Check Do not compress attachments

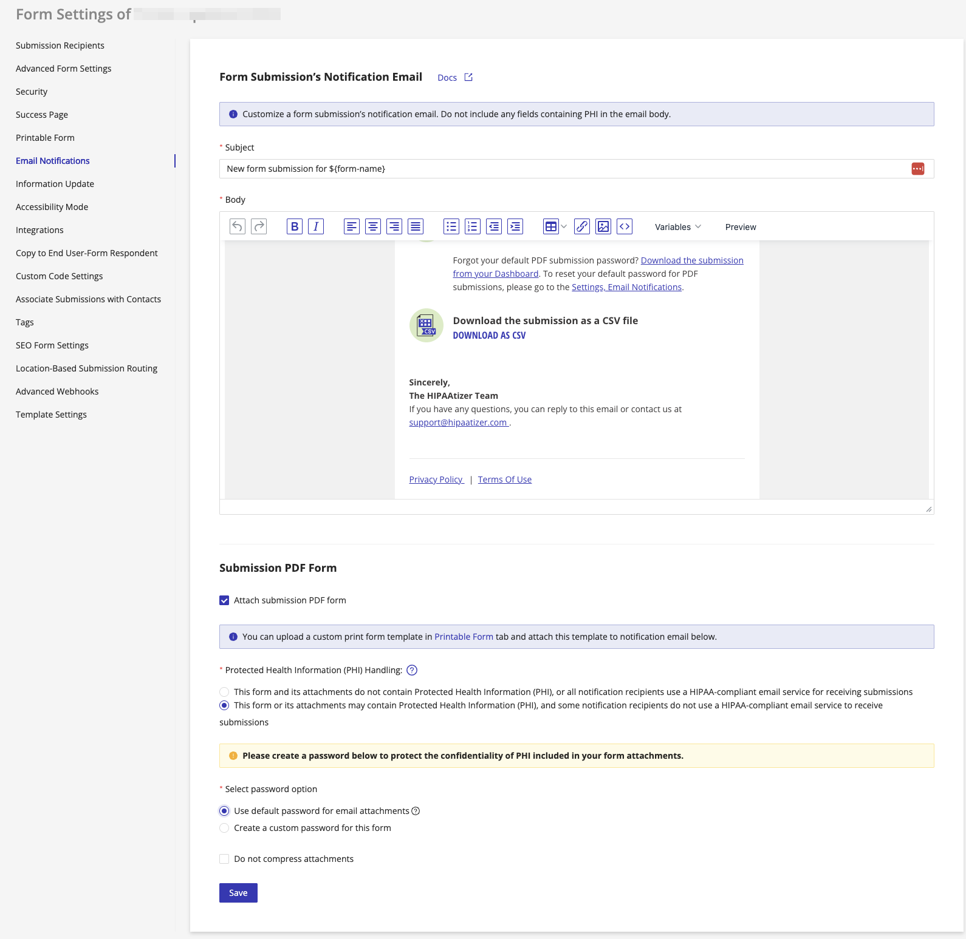click(x=224, y=859)
